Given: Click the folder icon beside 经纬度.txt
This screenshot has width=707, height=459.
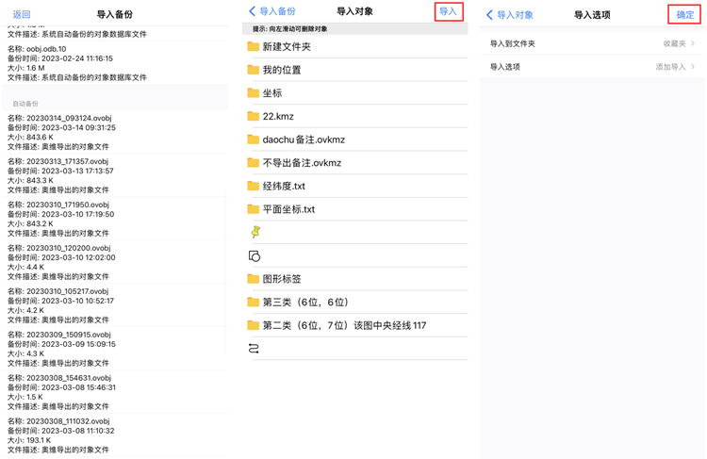Looking at the screenshot, I should [254, 186].
